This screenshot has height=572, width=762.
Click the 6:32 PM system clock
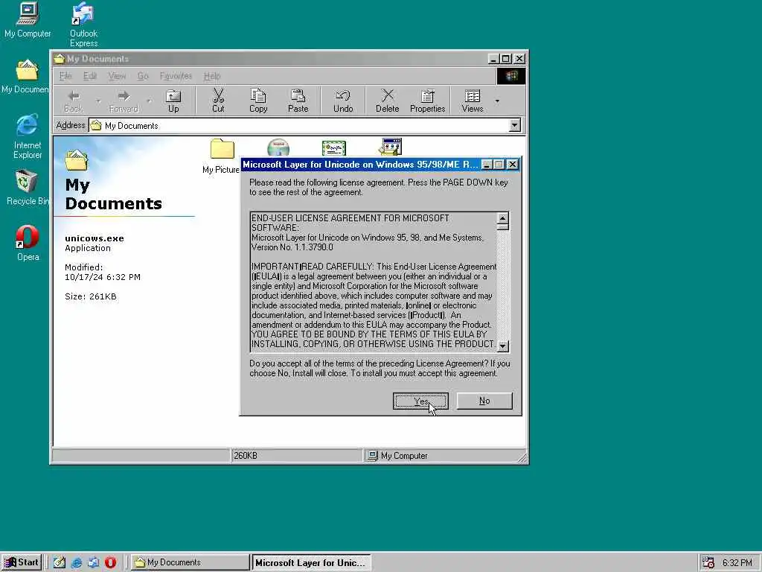click(x=737, y=562)
